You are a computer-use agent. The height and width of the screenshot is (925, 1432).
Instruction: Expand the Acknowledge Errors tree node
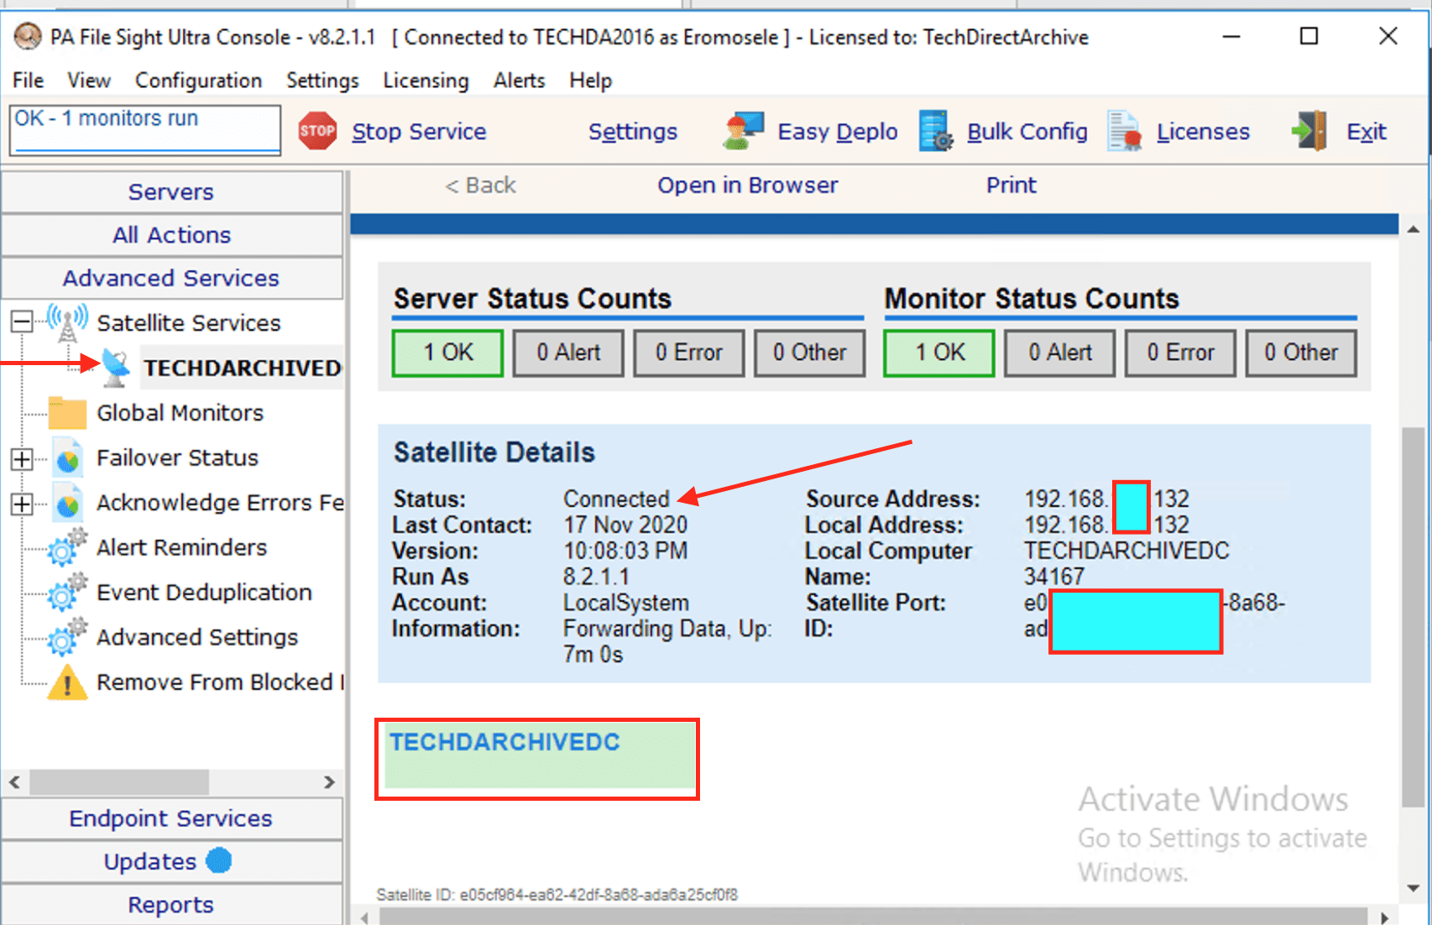(22, 503)
